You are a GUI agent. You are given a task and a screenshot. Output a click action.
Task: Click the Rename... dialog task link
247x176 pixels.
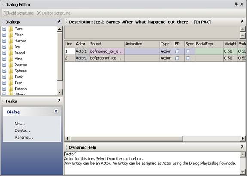point(24,137)
